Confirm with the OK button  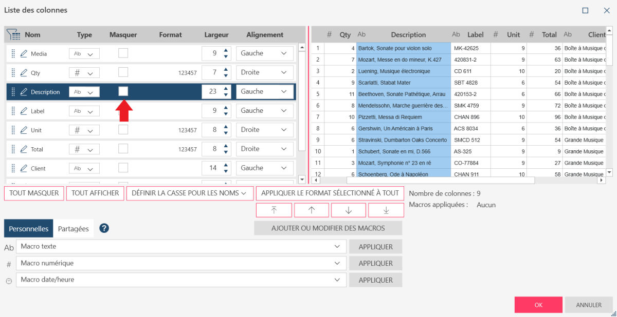click(x=538, y=305)
